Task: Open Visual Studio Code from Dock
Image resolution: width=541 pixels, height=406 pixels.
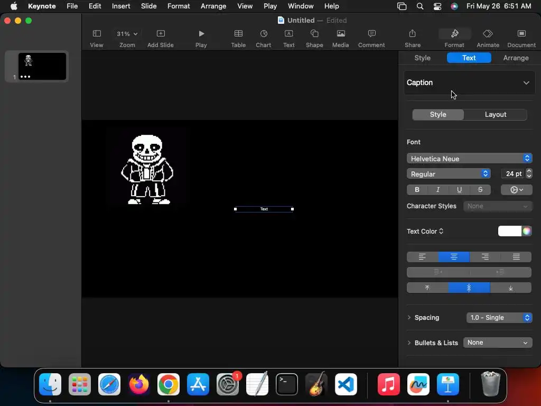Action: (x=346, y=384)
